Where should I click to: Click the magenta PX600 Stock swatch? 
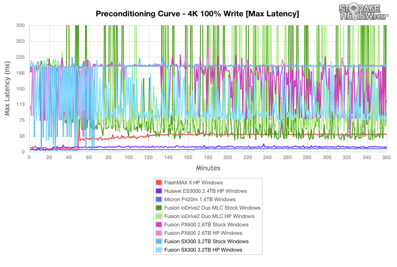point(159,225)
